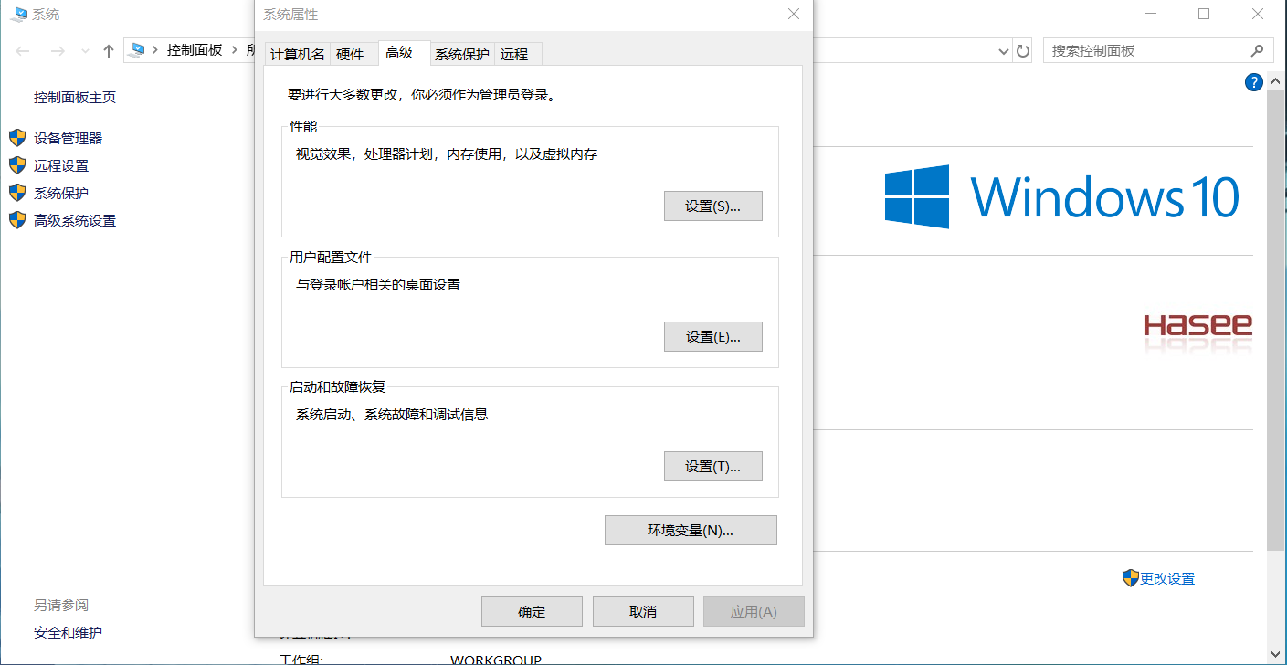Open User Profiles 设置(E)... button
Screen dimensions: 1287x665
712,336
